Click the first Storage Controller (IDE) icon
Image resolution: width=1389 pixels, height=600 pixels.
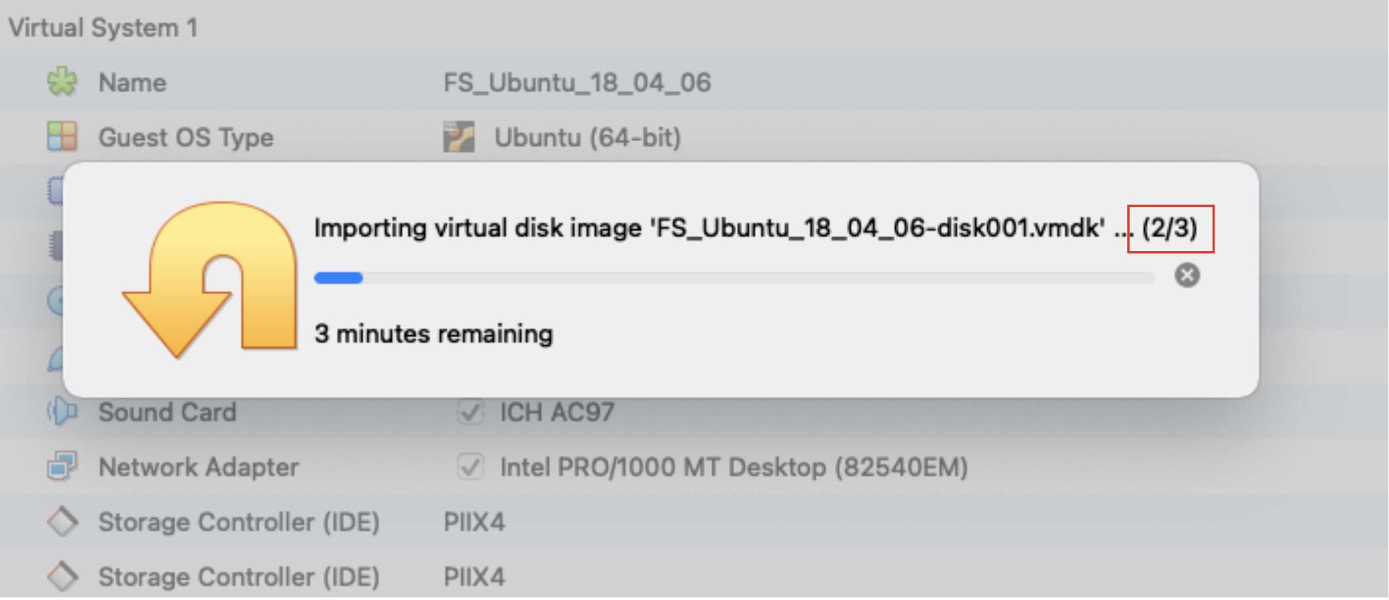(x=62, y=522)
